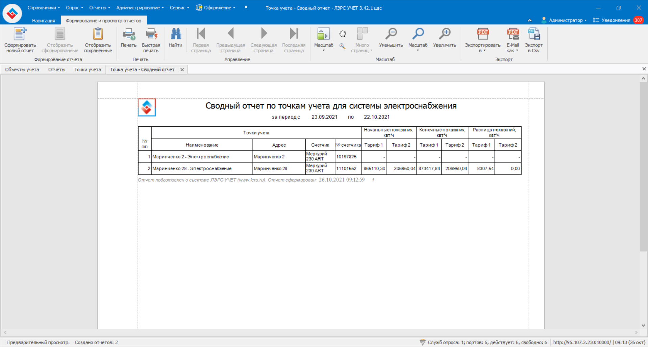Click the Печать printer icon
648x347 pixels.
click(x=129, y=34)
